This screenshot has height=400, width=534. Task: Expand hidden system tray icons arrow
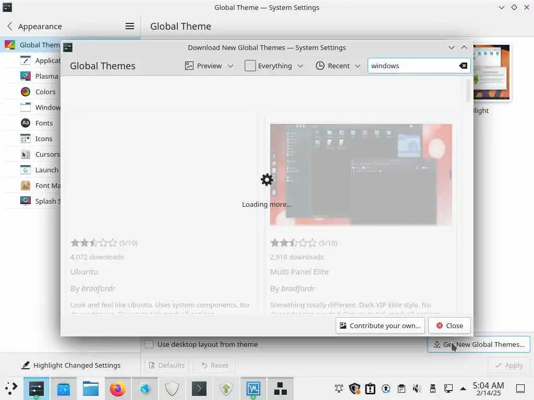point(463,389)
